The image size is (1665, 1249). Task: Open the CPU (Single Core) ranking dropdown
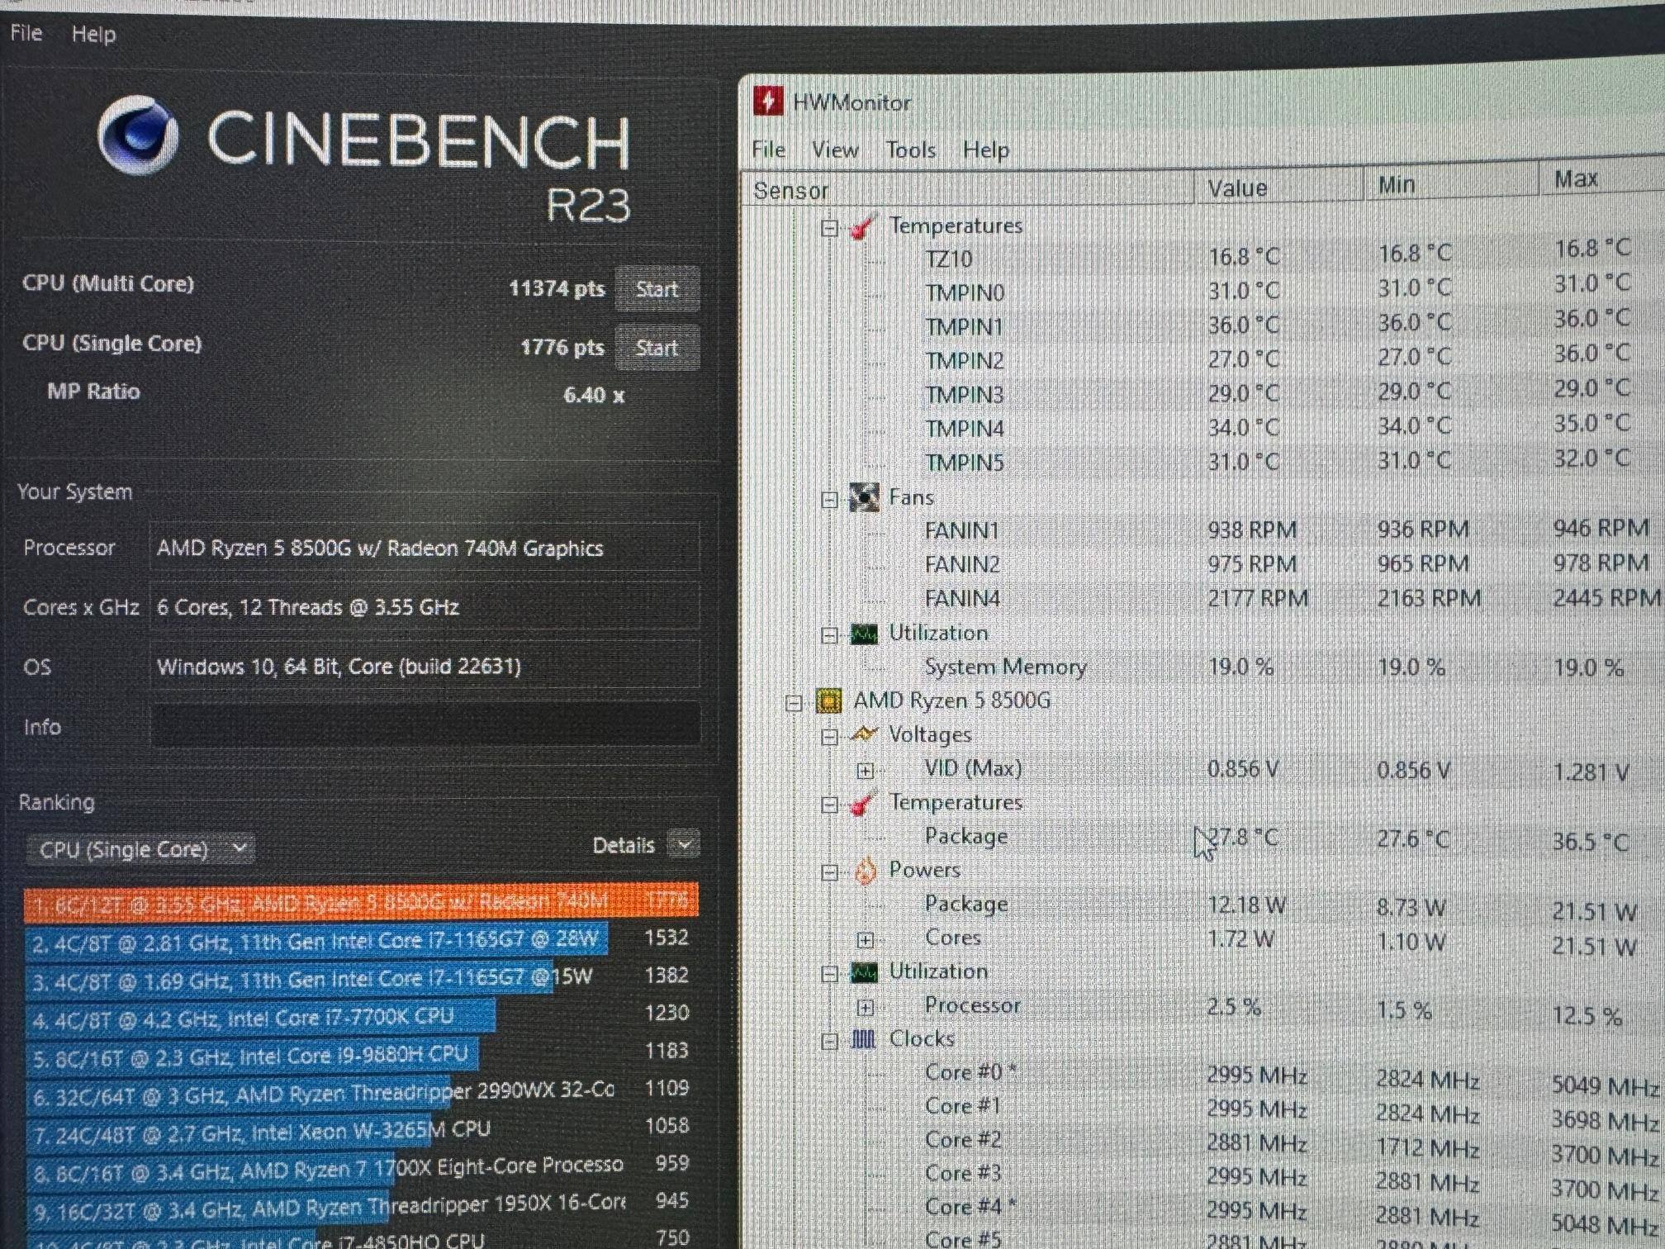140,848
